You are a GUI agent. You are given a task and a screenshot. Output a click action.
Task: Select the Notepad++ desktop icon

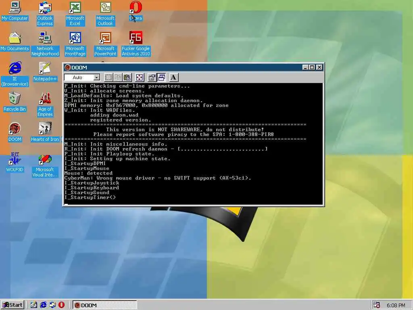(x=45, y=72)
